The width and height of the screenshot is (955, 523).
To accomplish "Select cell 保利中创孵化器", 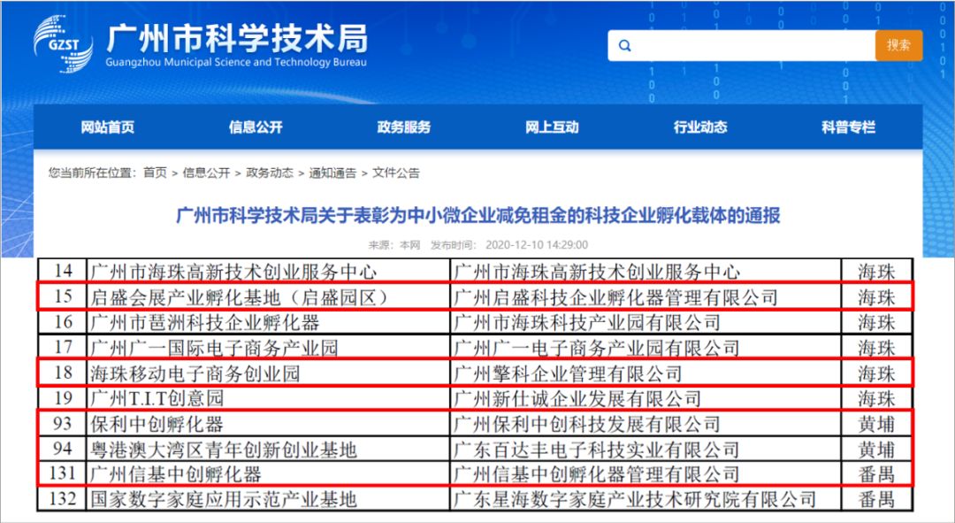I will click(268, 424).
